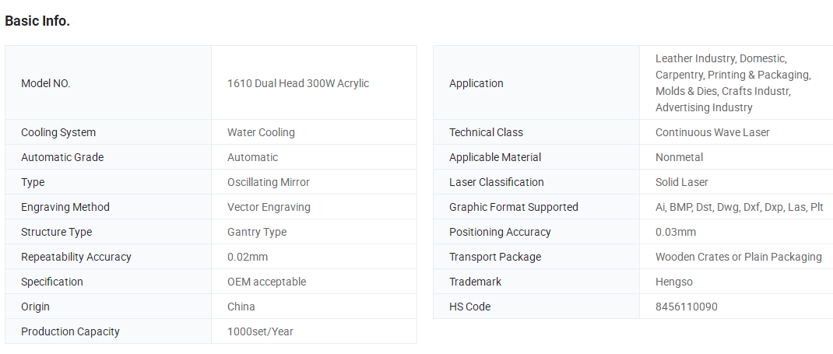Viewport: 833px width, 354px height.
Task: Select the OEM acceptable value
Action: 267,282
